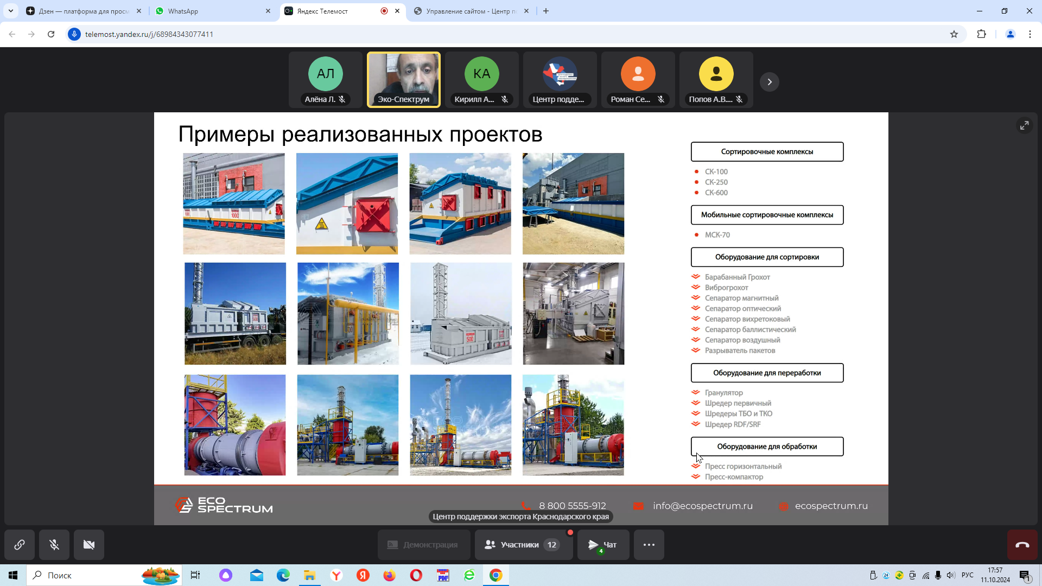Click the 8 800 5555-912 phone number
The height and width of the screenshot is (586, 1042).
pos(573,506)
